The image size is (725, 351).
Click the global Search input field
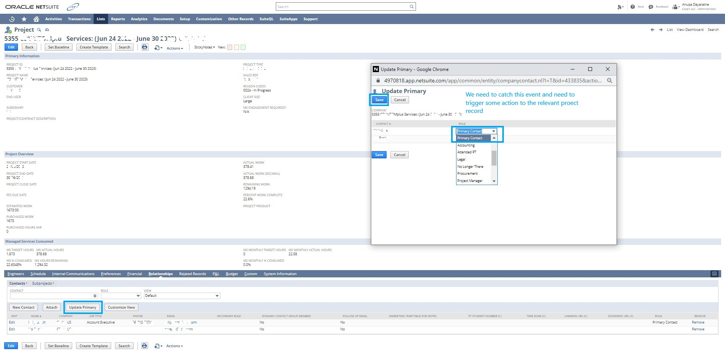click(x=345, y=7)
